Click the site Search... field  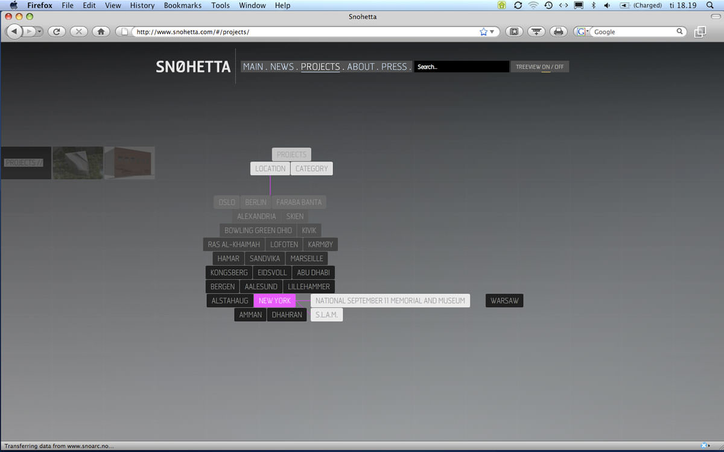click(462, 67)
